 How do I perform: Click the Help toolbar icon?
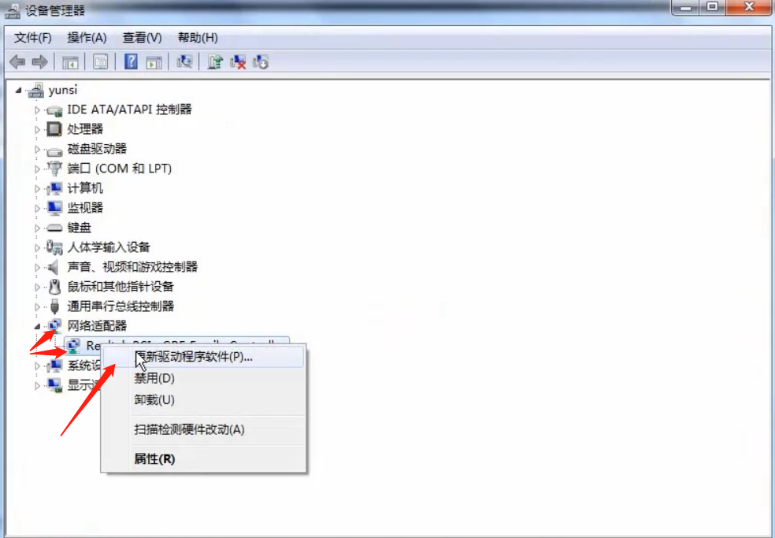coord(130,61)
